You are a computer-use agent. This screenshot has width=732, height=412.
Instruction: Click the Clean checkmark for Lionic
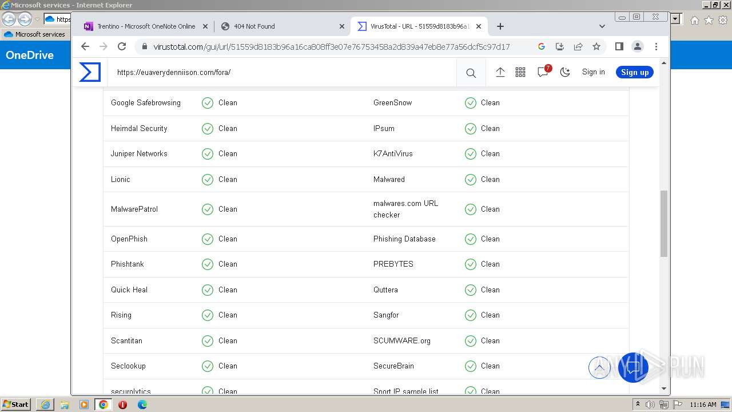tap(208, 180)
